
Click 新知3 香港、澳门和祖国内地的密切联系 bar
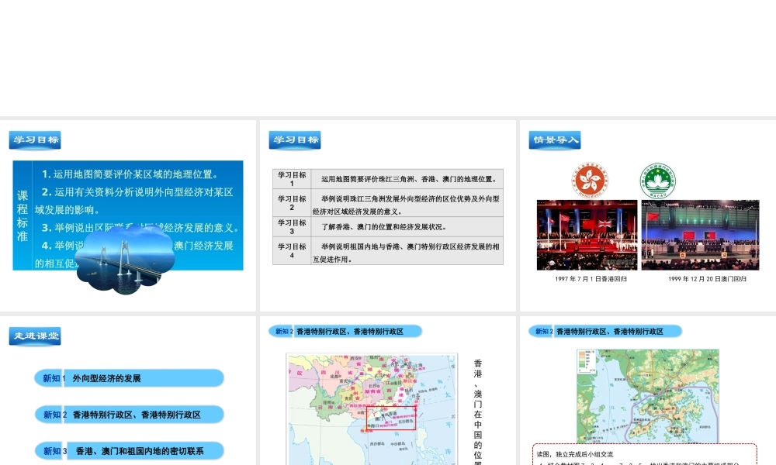coord(129,451)
